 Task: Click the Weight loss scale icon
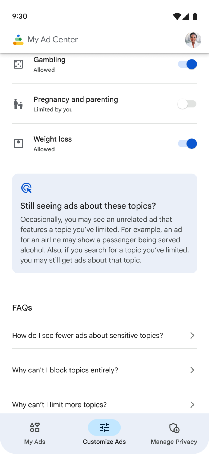pos(18,143)
